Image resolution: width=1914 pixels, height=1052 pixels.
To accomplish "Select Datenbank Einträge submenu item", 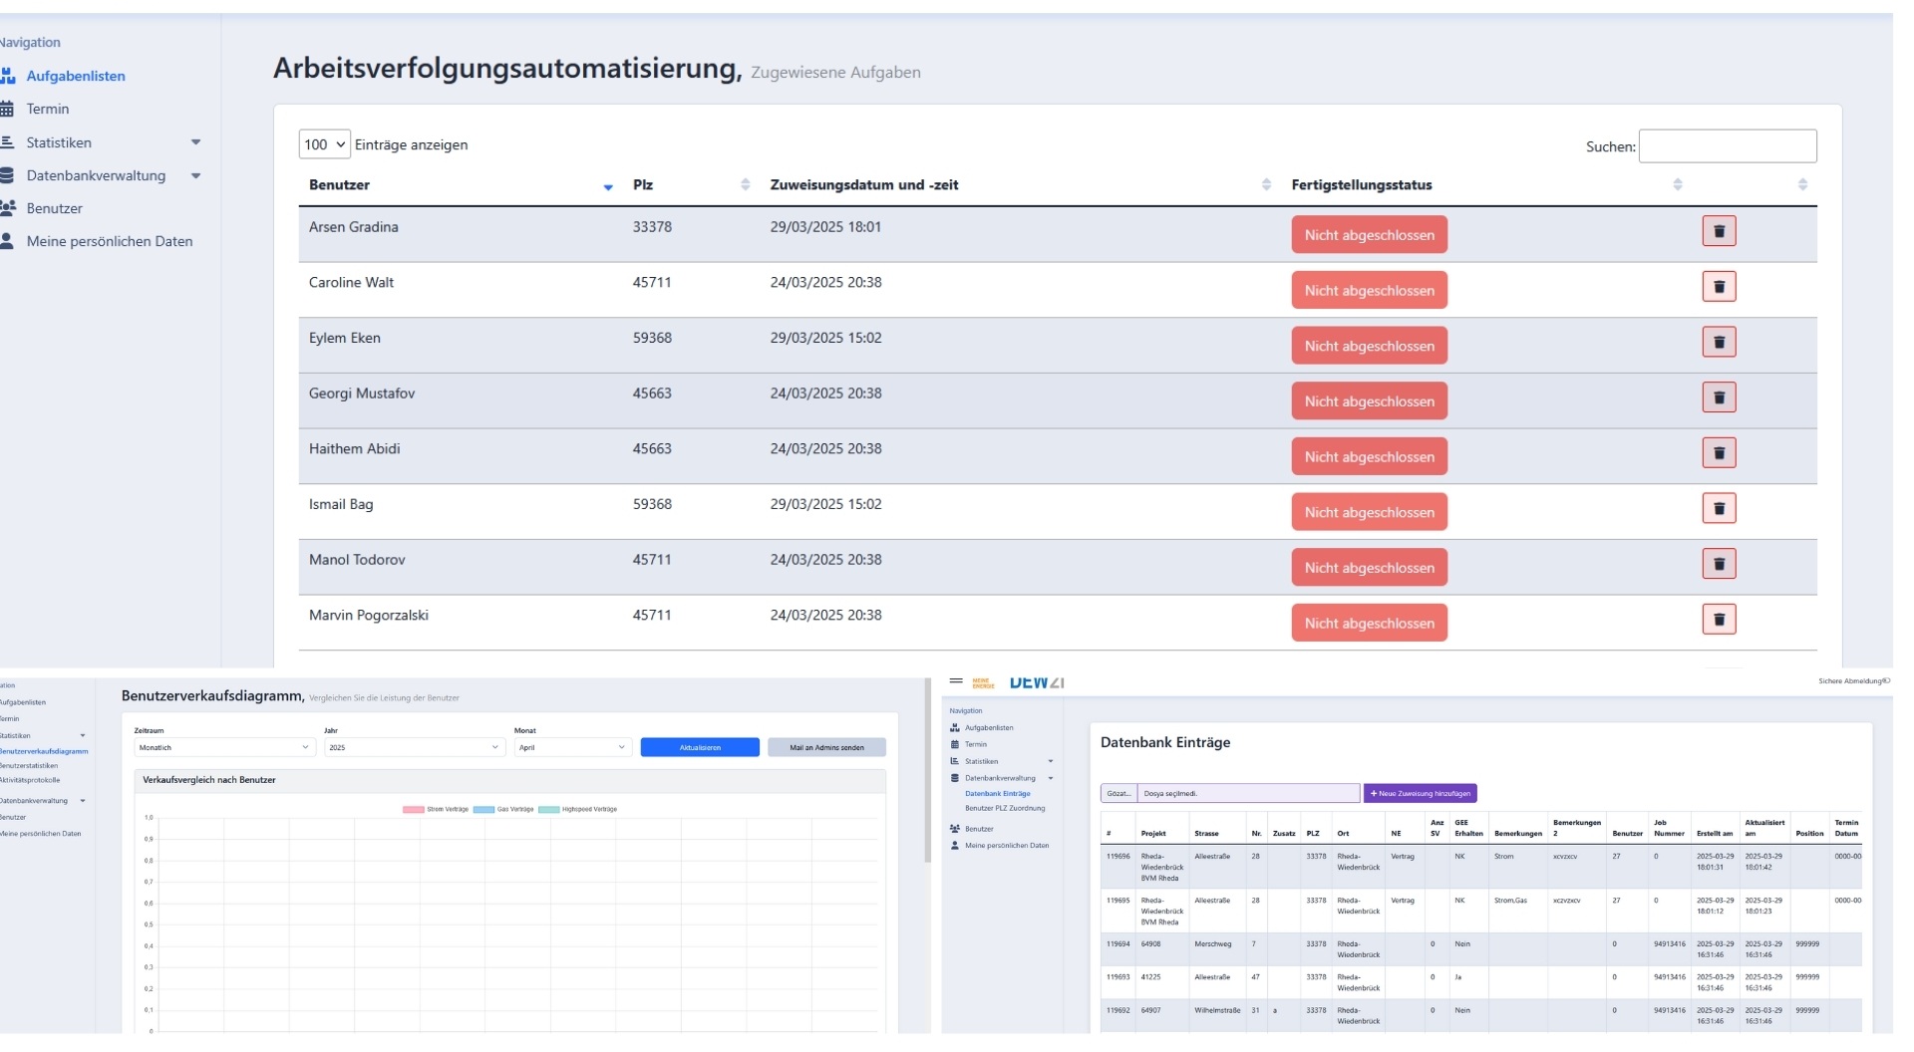I will pyautogui.click(x=998, y=794).
